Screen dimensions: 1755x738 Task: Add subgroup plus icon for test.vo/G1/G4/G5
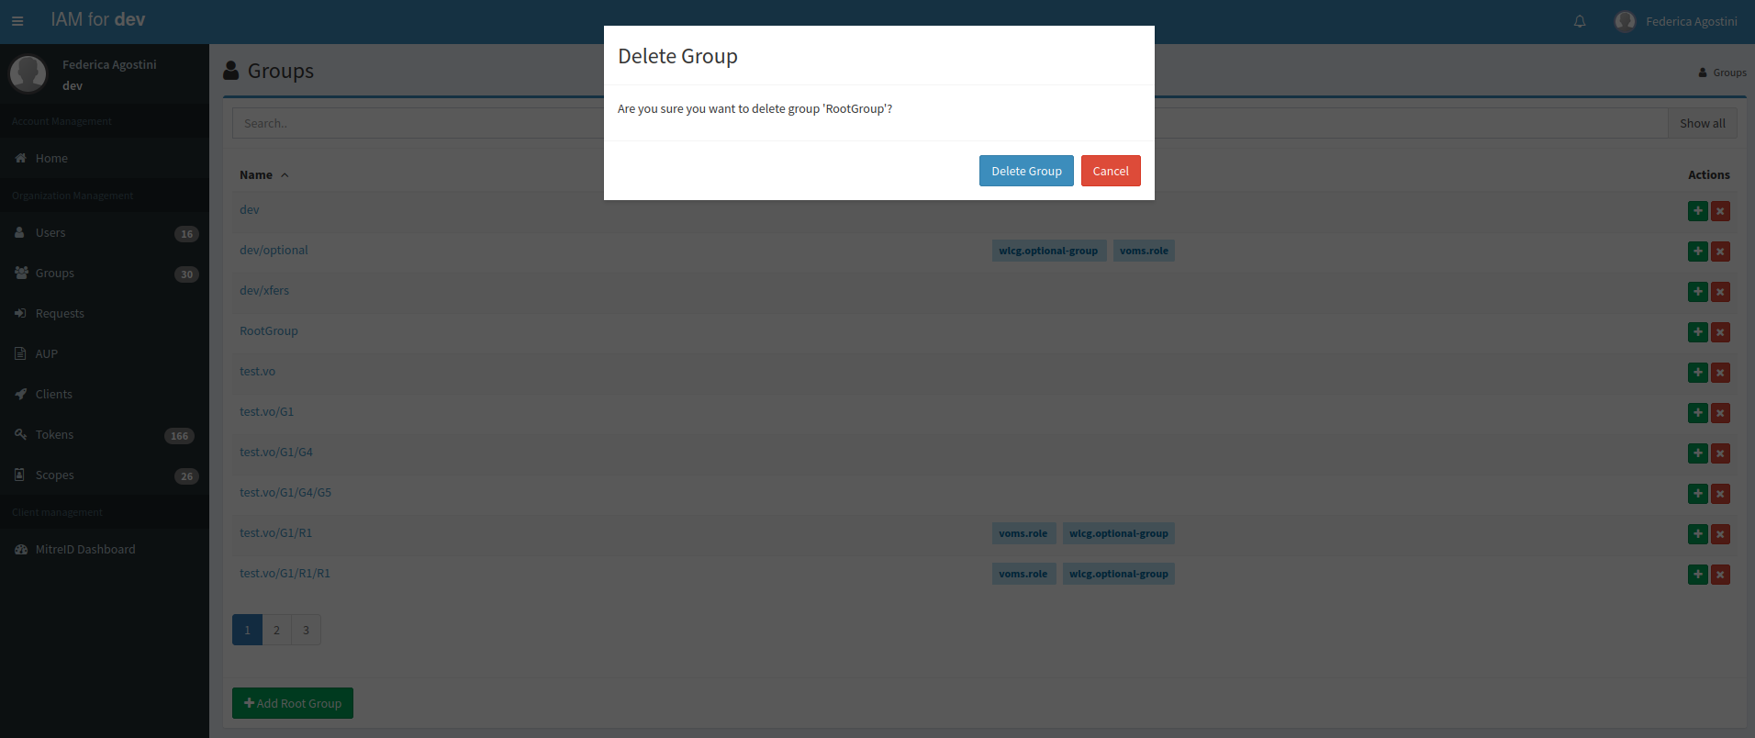tap(1698, 494)
